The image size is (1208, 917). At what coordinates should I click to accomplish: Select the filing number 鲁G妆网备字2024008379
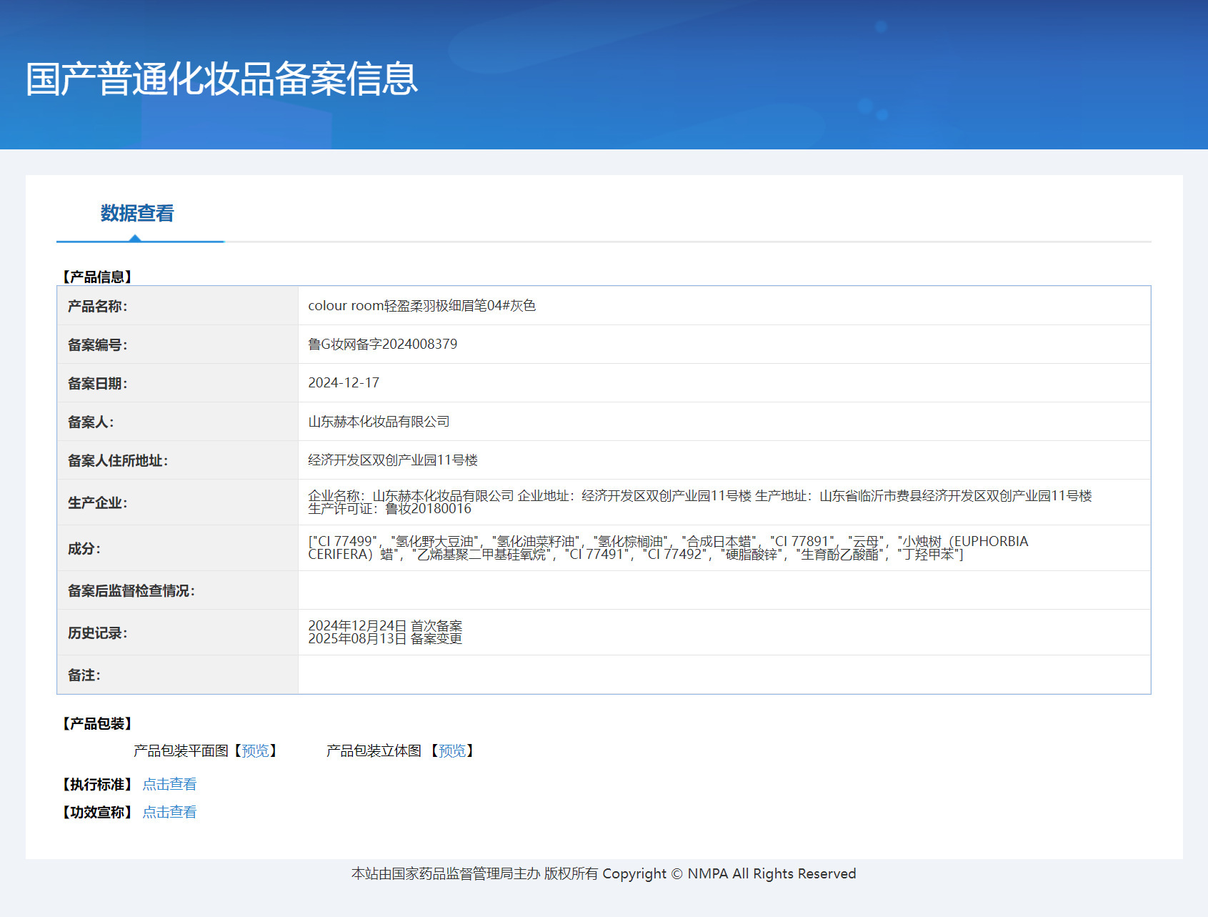(382, 344)
